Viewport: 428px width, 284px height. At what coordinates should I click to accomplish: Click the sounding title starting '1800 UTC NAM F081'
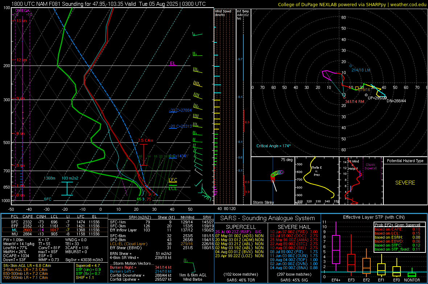click(108, 4)
